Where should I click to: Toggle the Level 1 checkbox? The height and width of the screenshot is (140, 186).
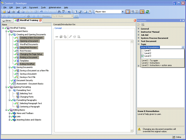click(143, 50)
